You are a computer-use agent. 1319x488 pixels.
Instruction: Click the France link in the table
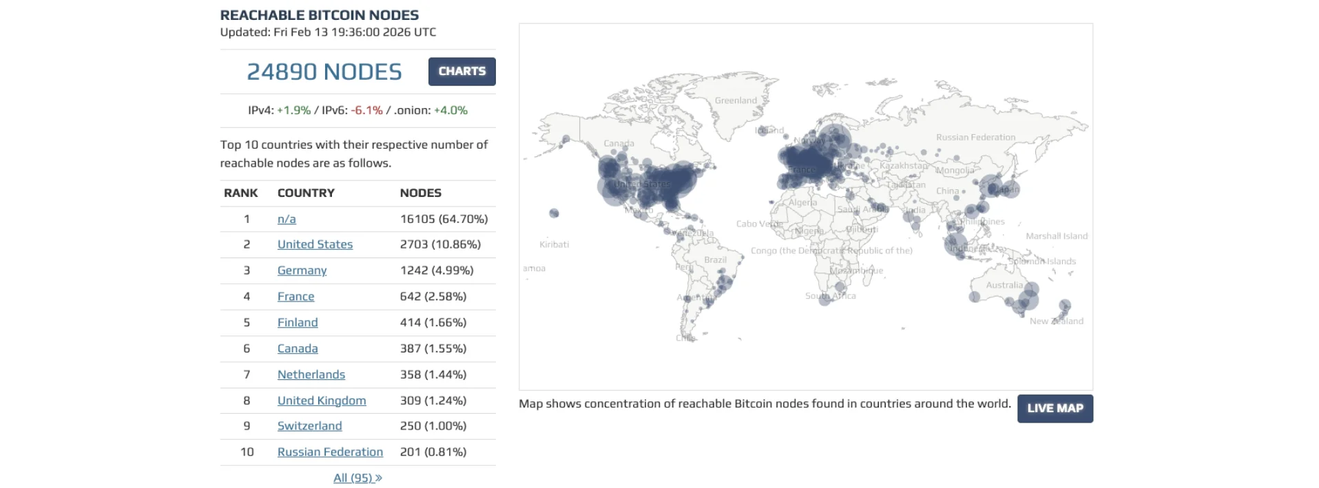tap(295, 297)
